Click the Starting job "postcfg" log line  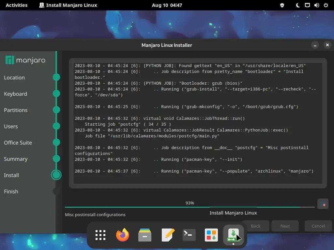point(128,124)
